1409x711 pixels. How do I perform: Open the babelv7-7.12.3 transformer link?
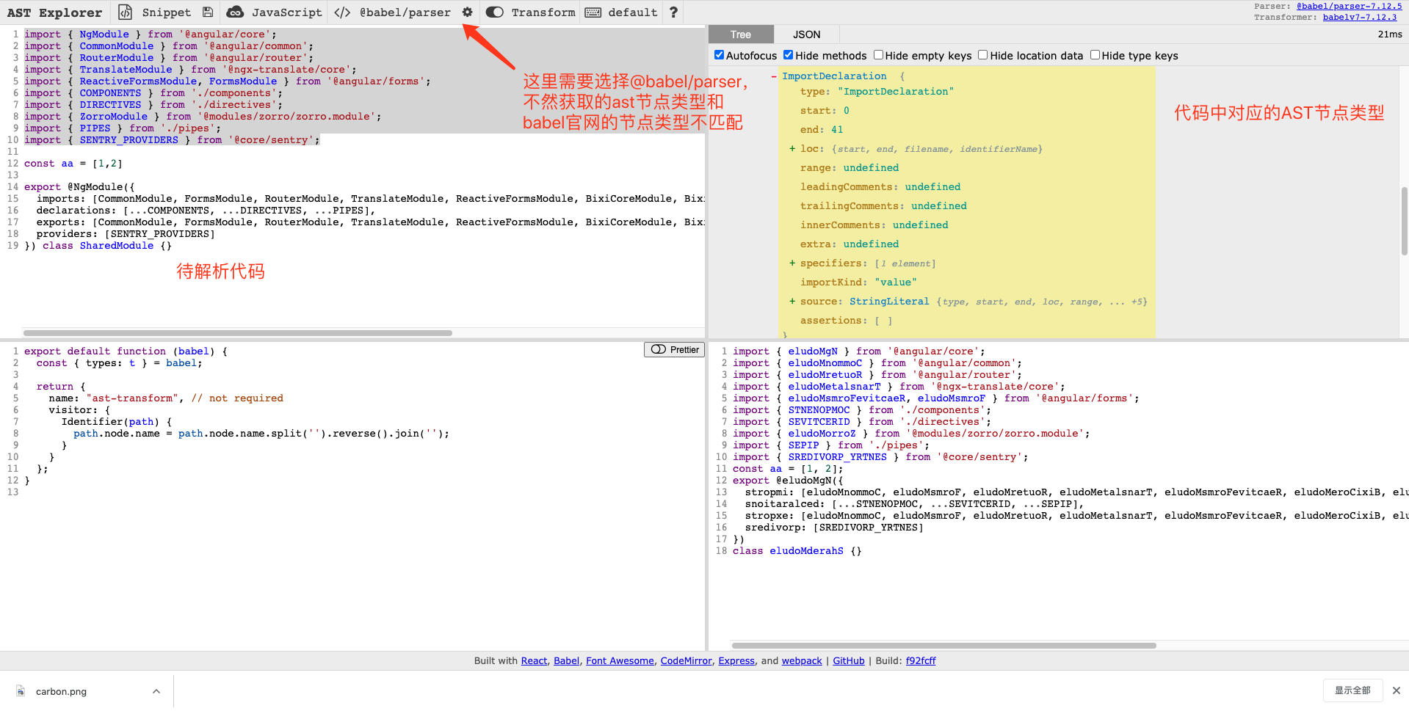point(1360,17)
